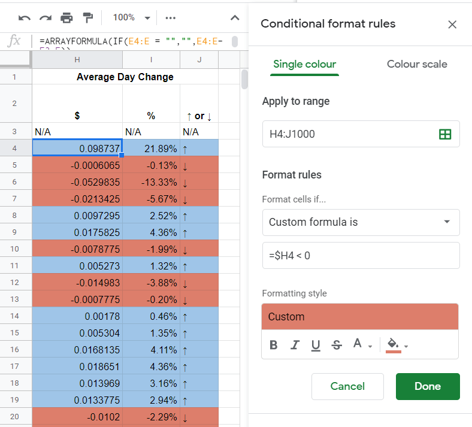Select the Paint format roller icon
The height and width of the screenshot is (427, 472).
pyautogui.click(x=87, y=18)
